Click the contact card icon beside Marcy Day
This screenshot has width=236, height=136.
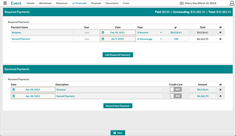[x=181, y=3]
